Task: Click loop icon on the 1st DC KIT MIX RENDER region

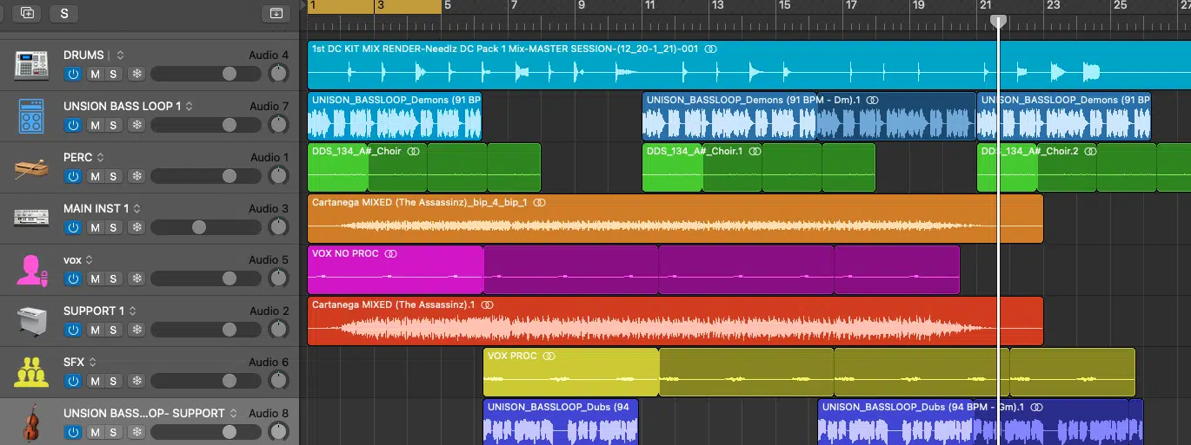Action: (x=711, y=49)
